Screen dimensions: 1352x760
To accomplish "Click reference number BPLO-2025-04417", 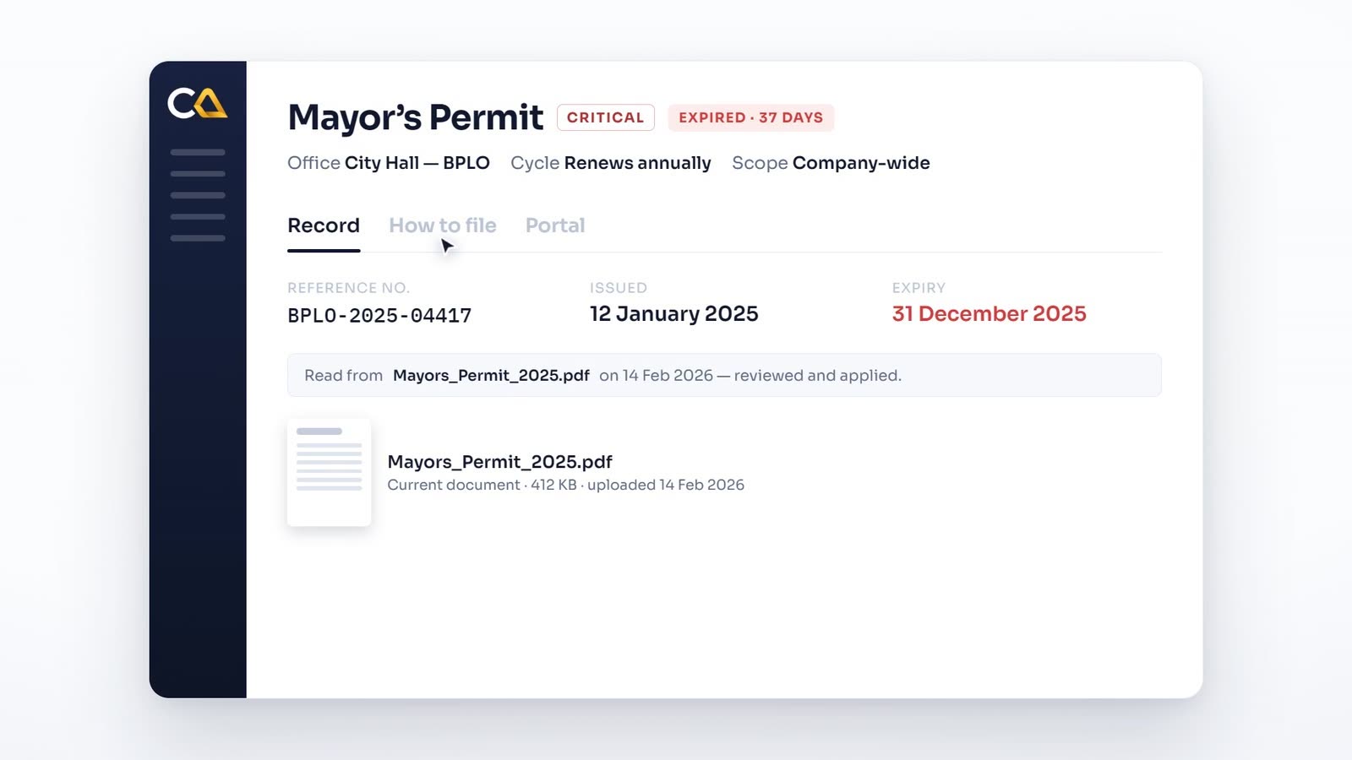I will pyautogui.click(x=379, y=316).
